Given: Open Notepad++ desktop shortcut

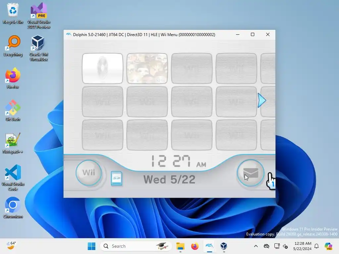Looking at the screenshot, I should pos(13,143).
